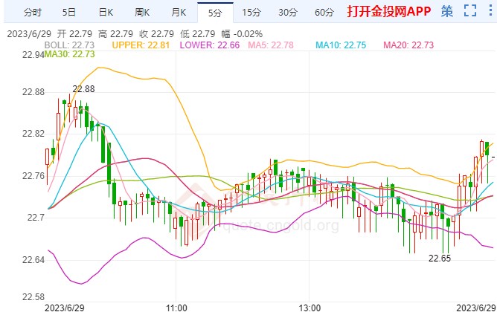497x312 pixels.
Task: Open the 打开金投网APP link
Action: (389, 11)
